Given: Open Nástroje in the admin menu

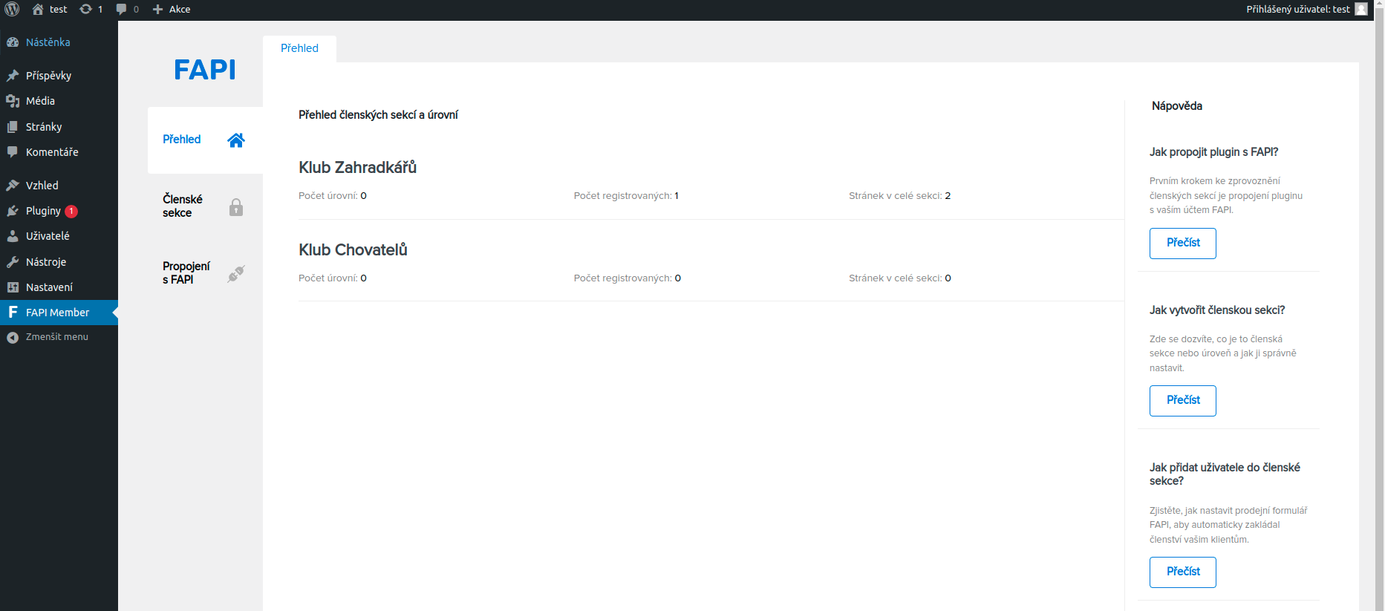Looking at the screenshot, I should click(59, 262).
